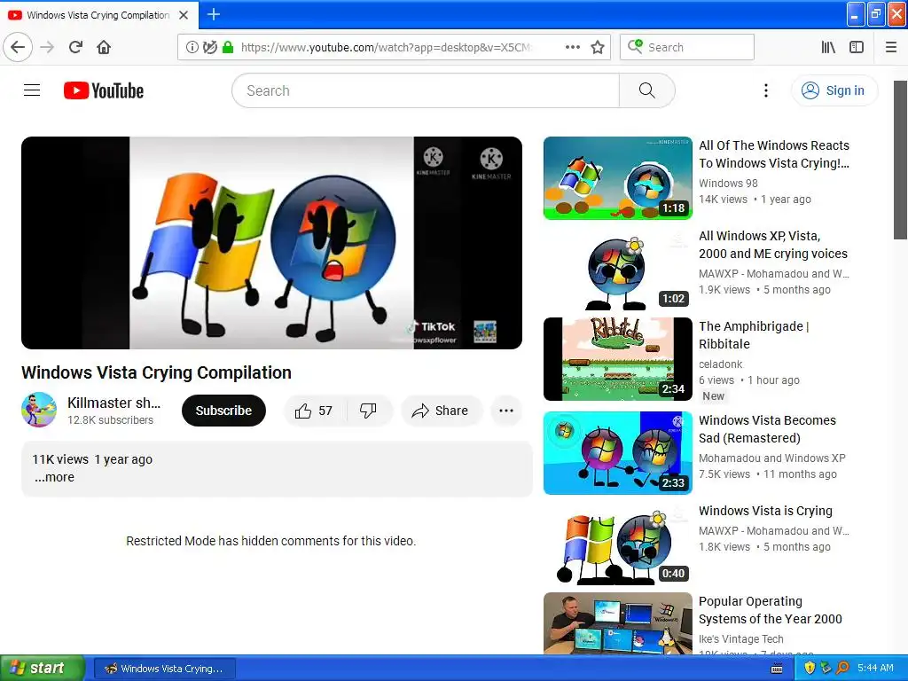Open a new tab with the plus icon
The image size is (908, 681).
tap(214, 14)
